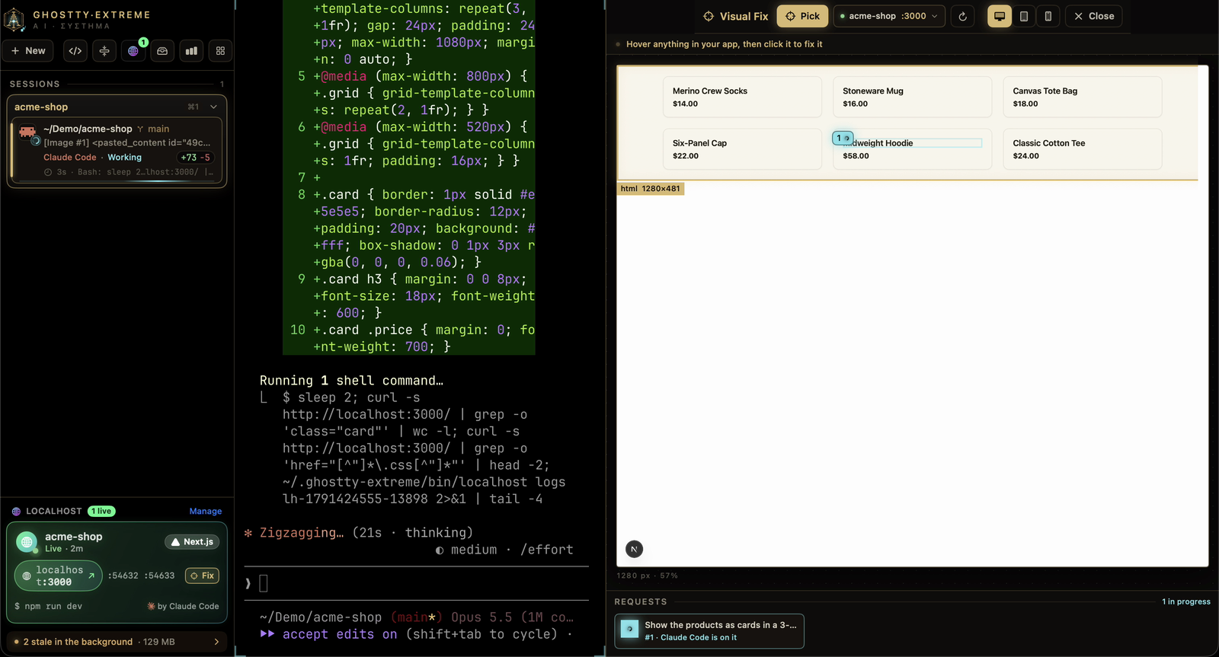
Task: Focus the terminal prompt input
Action: (416, 584)
